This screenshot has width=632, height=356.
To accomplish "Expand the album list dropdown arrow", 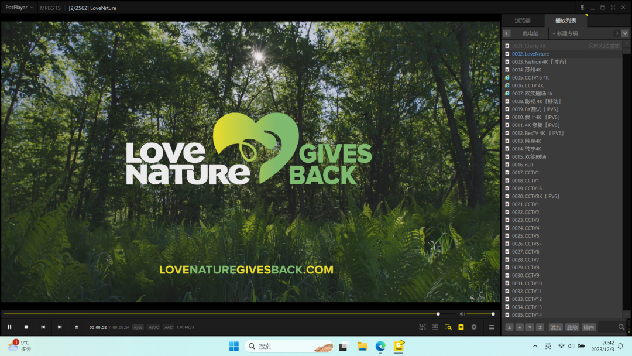I will [625, 33].
